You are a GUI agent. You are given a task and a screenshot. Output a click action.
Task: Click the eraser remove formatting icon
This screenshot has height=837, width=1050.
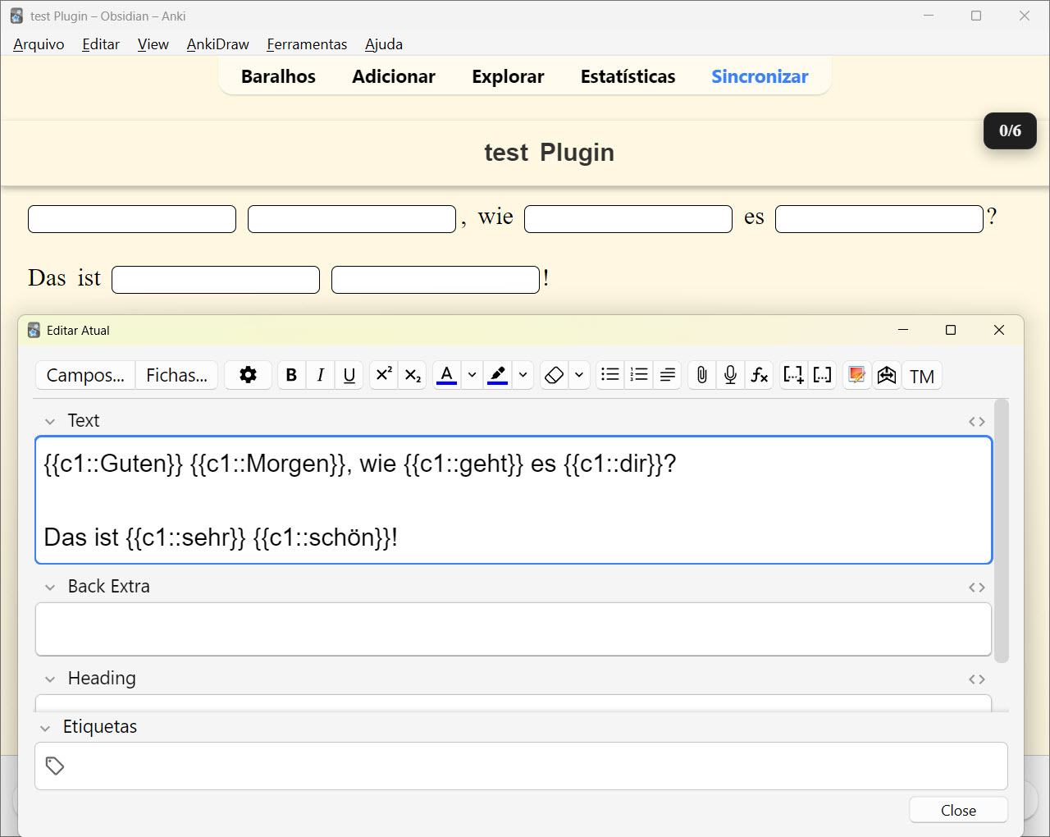point(555,375)
